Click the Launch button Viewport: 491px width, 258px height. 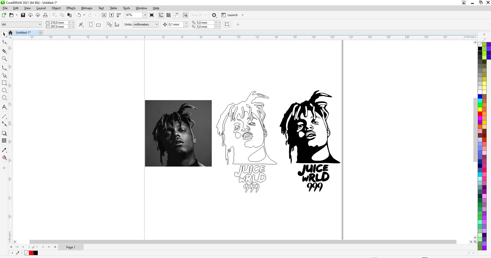[x=232, y=15]
